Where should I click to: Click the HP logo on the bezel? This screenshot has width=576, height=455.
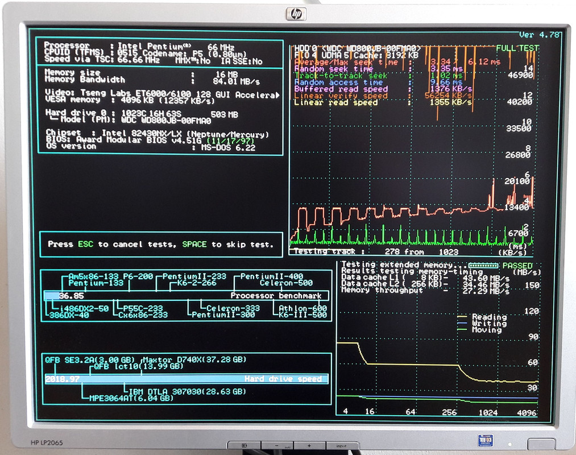tap(296, 14)
